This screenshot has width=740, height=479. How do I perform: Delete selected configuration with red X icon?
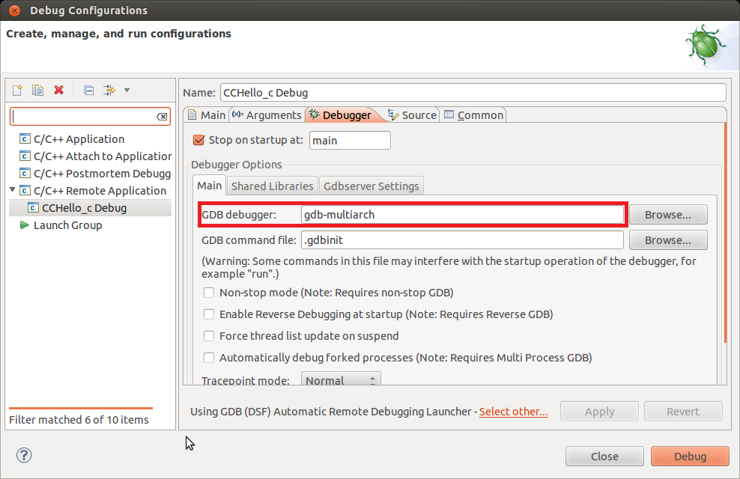coord(59,91)
